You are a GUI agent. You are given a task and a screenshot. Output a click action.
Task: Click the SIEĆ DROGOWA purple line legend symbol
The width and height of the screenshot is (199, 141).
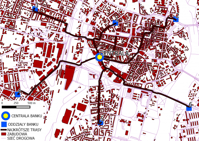[3, 138]
